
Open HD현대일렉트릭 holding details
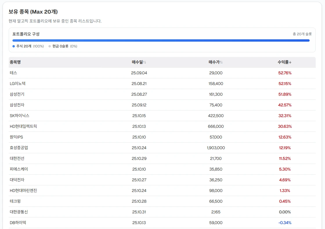[x=23, y=126]
